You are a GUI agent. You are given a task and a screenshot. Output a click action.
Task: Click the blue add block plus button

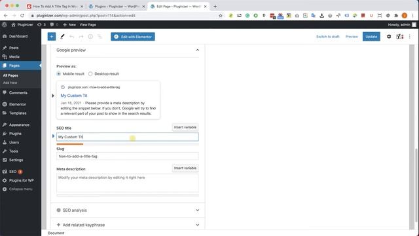(x=52, y=37)
